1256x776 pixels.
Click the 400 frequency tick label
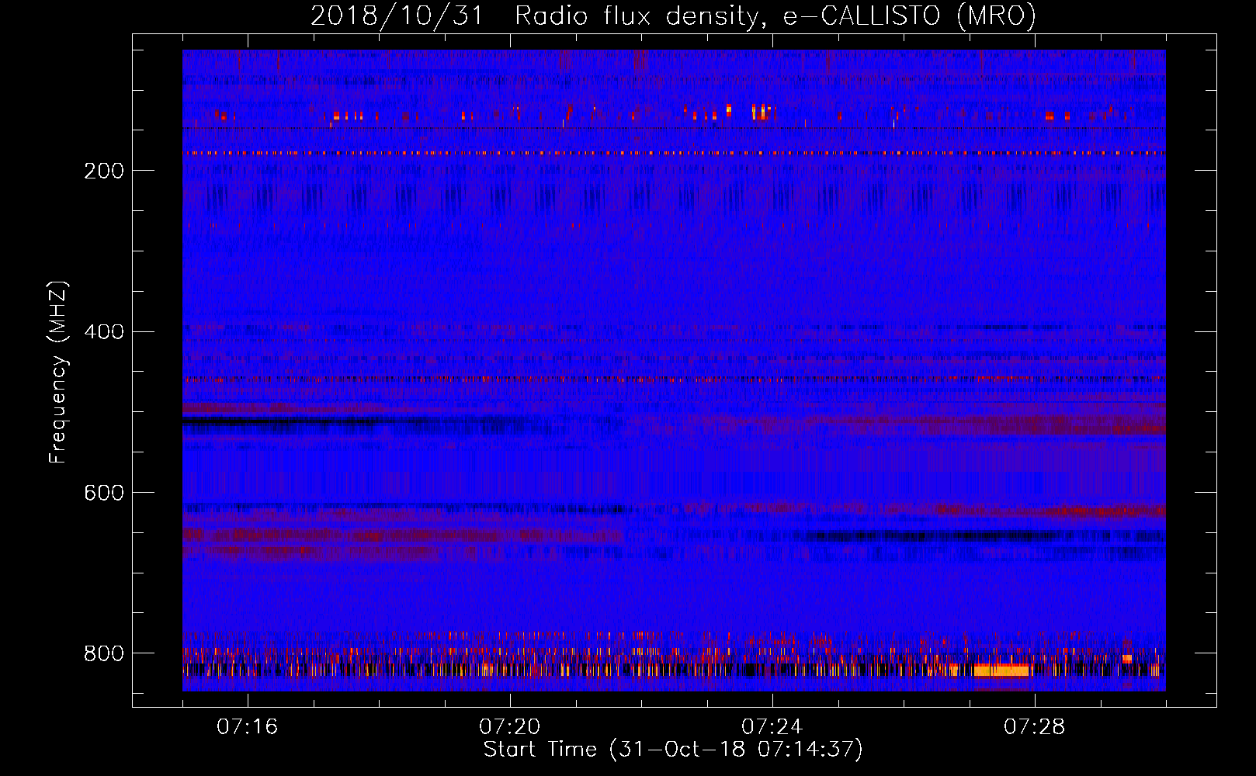[x=104, y=332]
